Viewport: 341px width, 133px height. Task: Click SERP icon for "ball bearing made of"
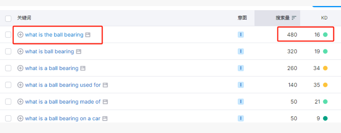coord(105,102)
